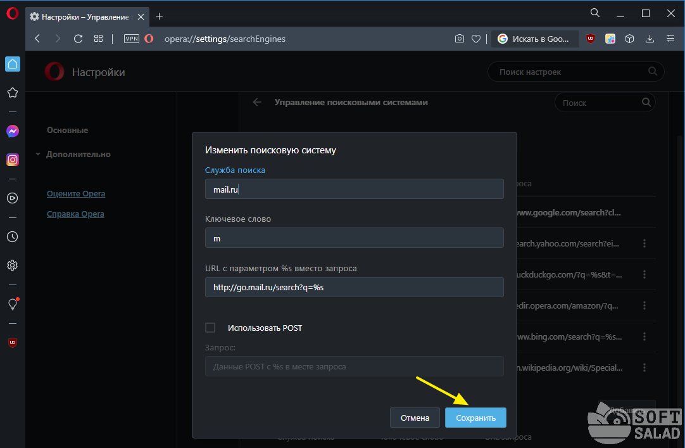Open the three-dot menu for the Yahoo row
Screen dimensions: 685x448
644,243
